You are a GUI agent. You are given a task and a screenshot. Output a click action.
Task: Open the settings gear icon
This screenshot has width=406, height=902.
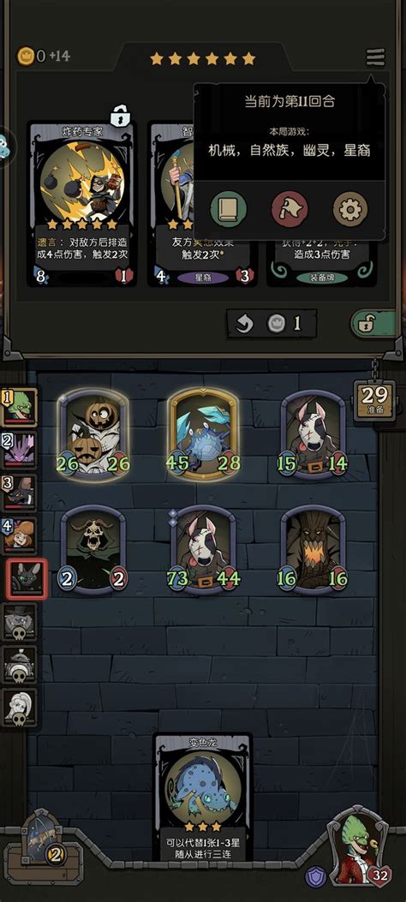coord(349,209)
